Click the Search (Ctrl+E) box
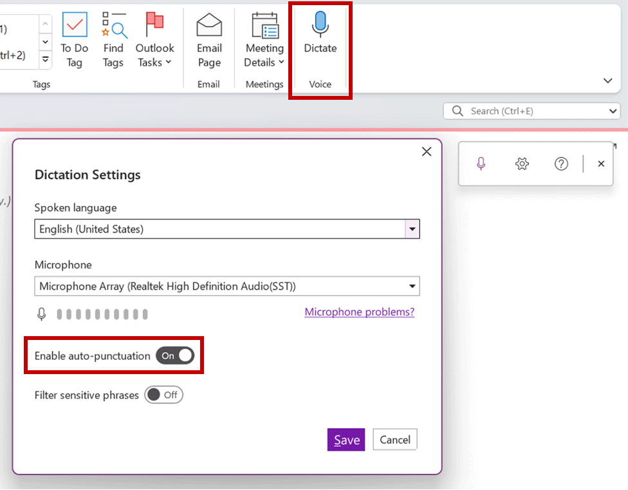This screenshot has height=490, width=628. (x=531, y=111)
